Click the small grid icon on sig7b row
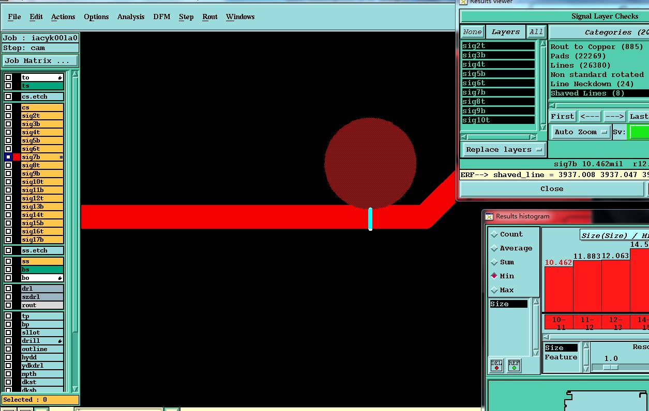The width and height of the screenshot is (649, 411). point(61,157)
